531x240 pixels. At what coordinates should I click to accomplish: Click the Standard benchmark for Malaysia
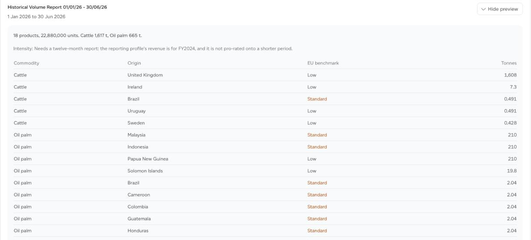click(x=317, y=135)
